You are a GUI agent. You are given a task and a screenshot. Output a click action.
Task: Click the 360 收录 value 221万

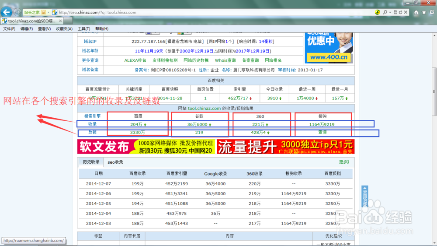coord(259,125)
